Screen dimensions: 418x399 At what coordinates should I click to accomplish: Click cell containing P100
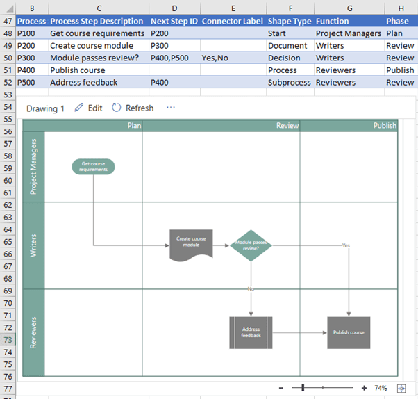(32, 33)
